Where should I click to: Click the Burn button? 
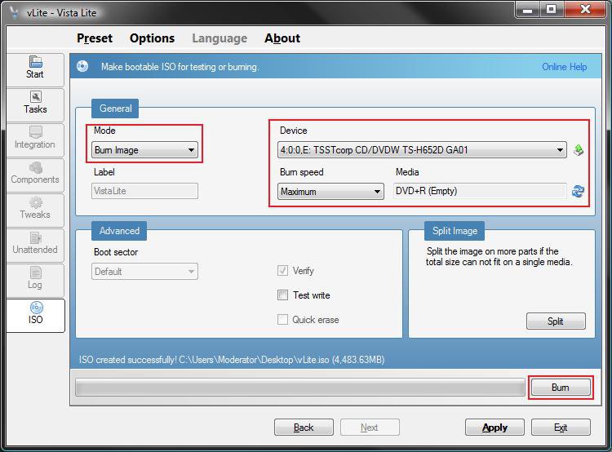(x=561, y=388)
